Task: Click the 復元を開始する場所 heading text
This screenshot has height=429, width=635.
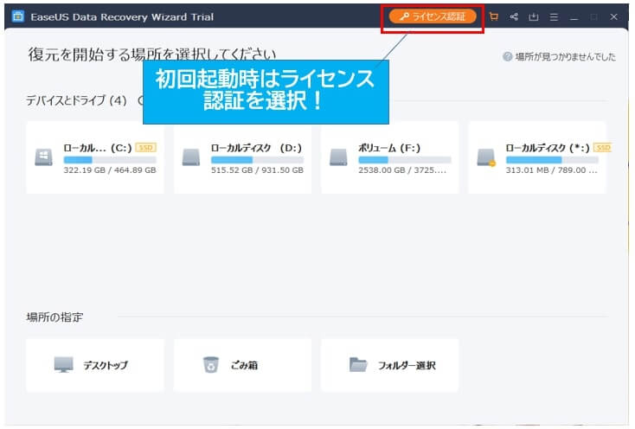Action: pyautogui.click(x=152, y=54)
